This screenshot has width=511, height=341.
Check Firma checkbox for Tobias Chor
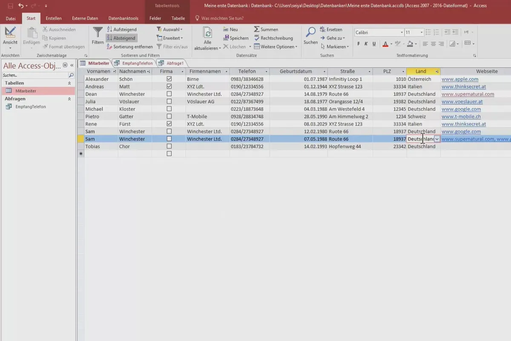pyautogui.click(x=169, y=146)
